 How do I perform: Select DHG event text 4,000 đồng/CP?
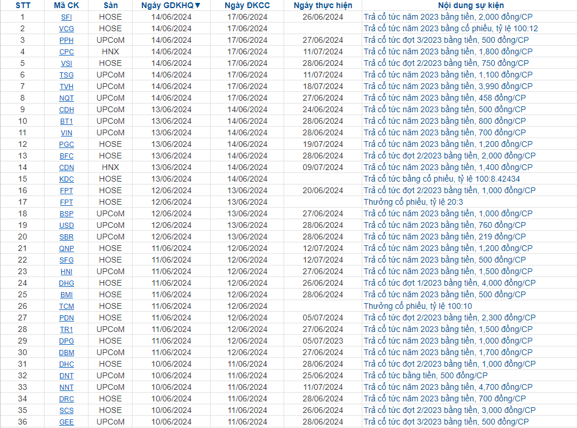click(x=450, y=283)
